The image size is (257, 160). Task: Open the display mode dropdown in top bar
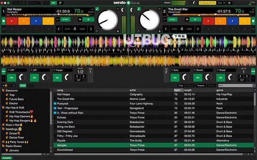34,3
